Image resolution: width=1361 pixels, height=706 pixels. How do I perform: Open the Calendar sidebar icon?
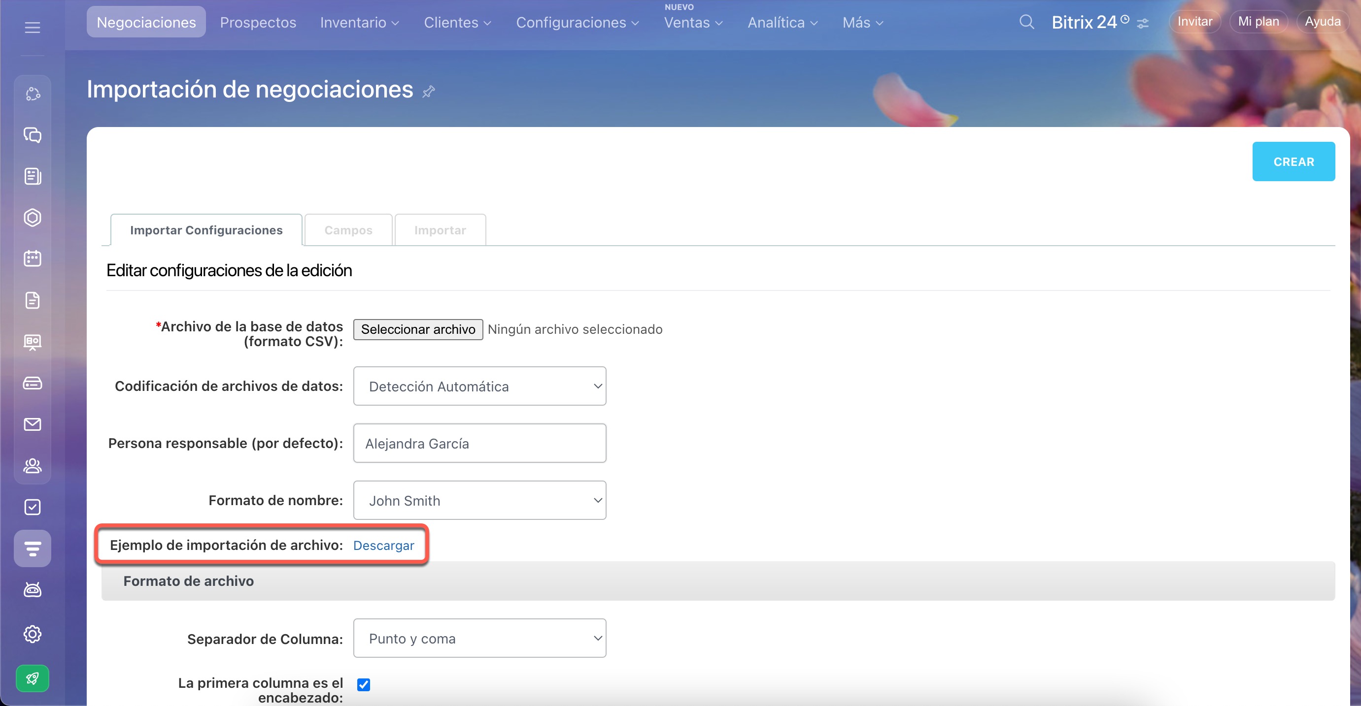click(x=32, y=259)
